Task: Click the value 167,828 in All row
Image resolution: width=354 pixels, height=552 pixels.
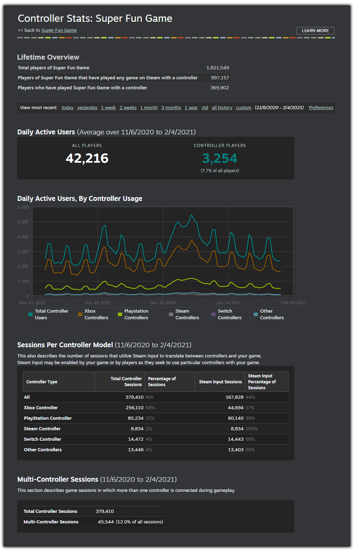Action: pyautogui.click(x=234, y=397)
